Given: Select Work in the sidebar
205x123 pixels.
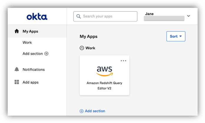Looking at the screenshot, I should pos(27,43).
